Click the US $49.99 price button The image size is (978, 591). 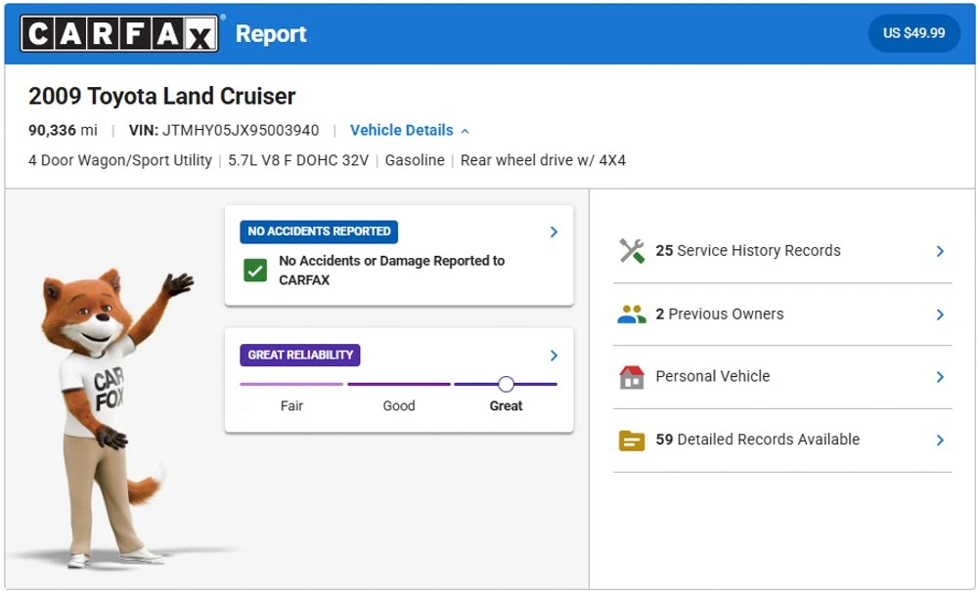(913, 33)
